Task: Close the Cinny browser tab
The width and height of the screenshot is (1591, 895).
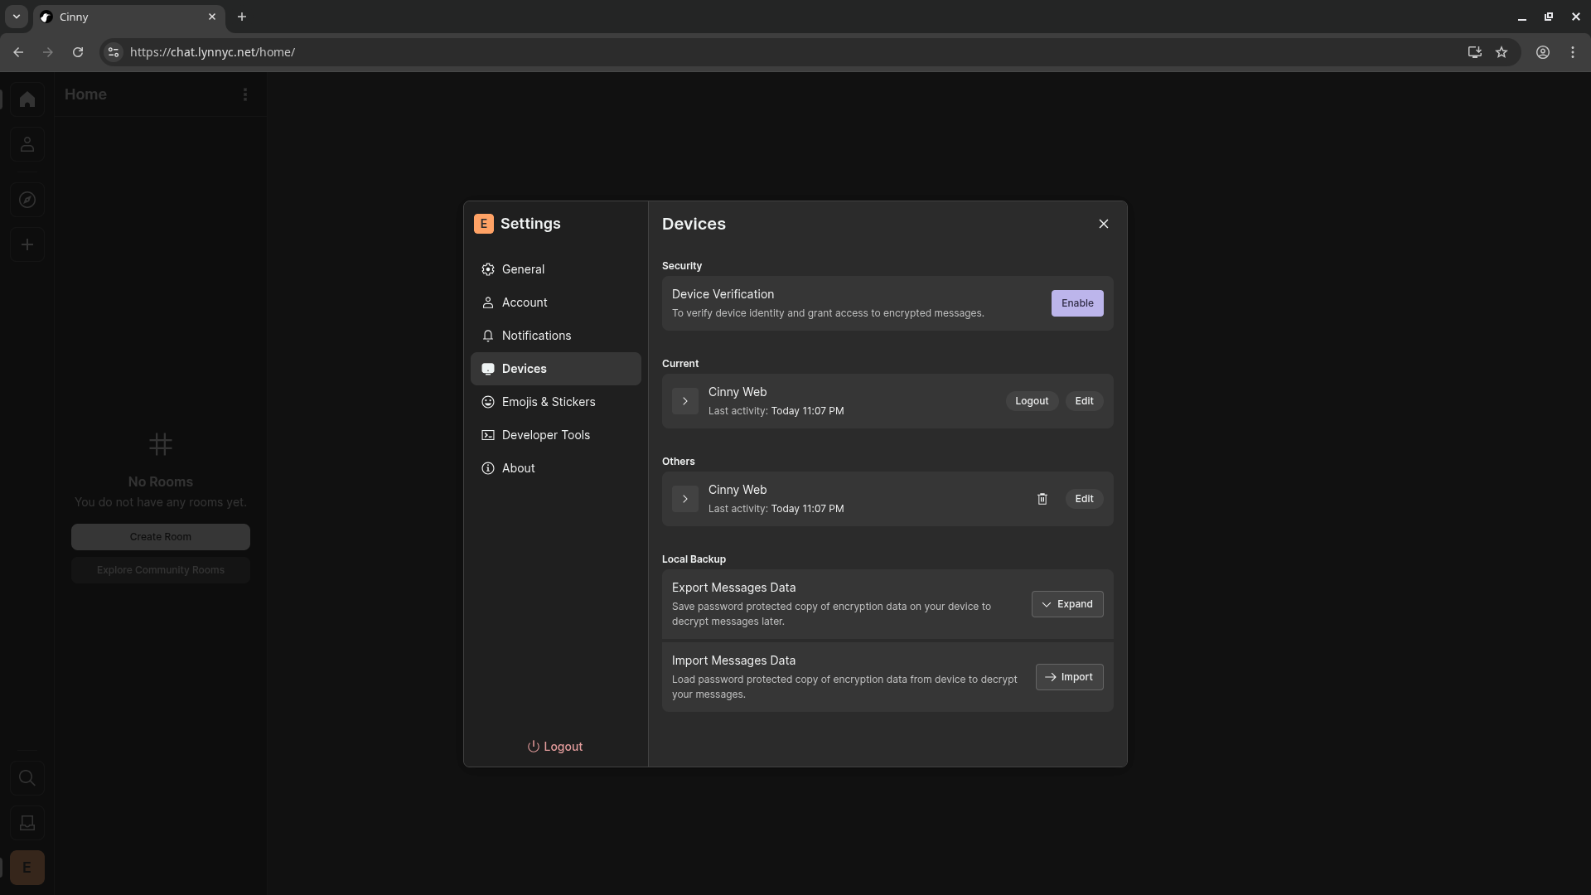Action: coord(212,17)
